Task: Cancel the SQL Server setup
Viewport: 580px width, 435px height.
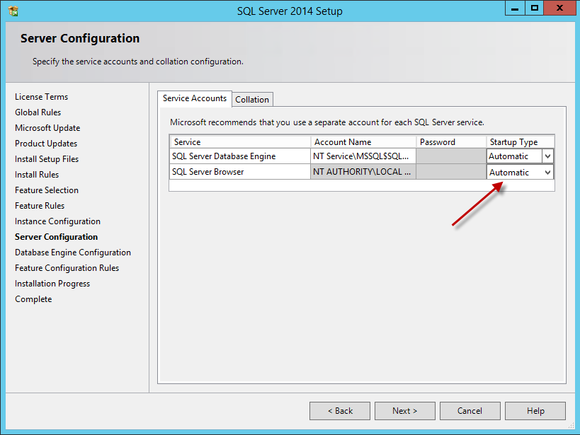Action: point(470,411)
